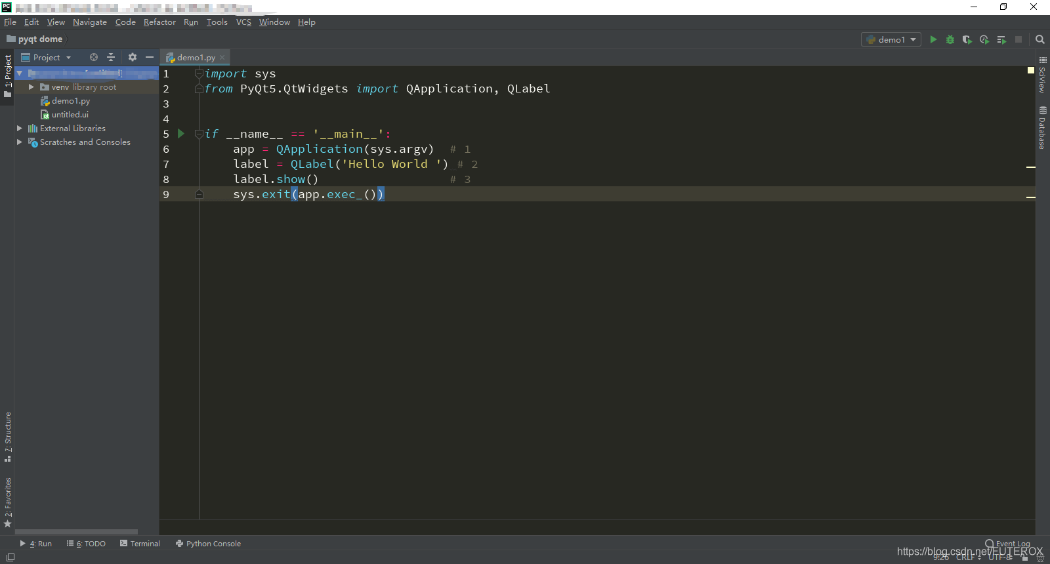
Task: Open the Navigate menu
Action: click(x=90, y=22)
